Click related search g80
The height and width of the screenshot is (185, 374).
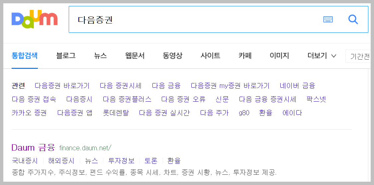coord(244,113)
